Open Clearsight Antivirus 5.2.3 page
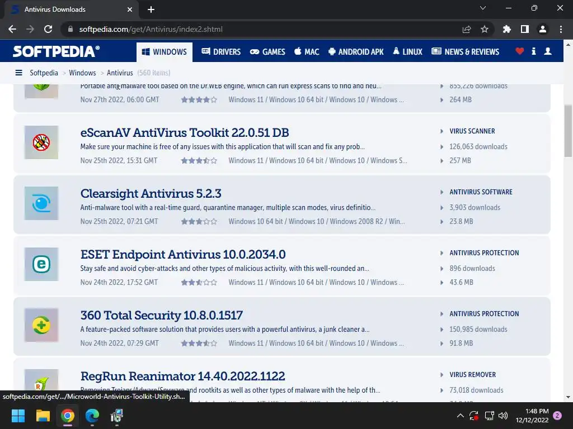Viewport: 573px width, 429px height. (151, 193)
